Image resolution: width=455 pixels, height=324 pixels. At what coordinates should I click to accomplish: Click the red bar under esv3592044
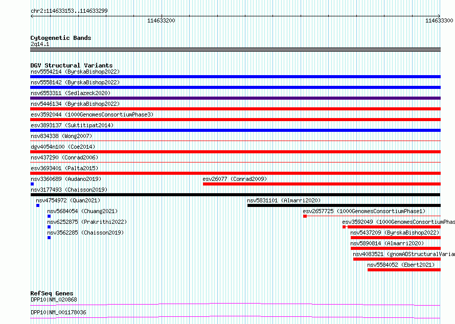(235, 120)
